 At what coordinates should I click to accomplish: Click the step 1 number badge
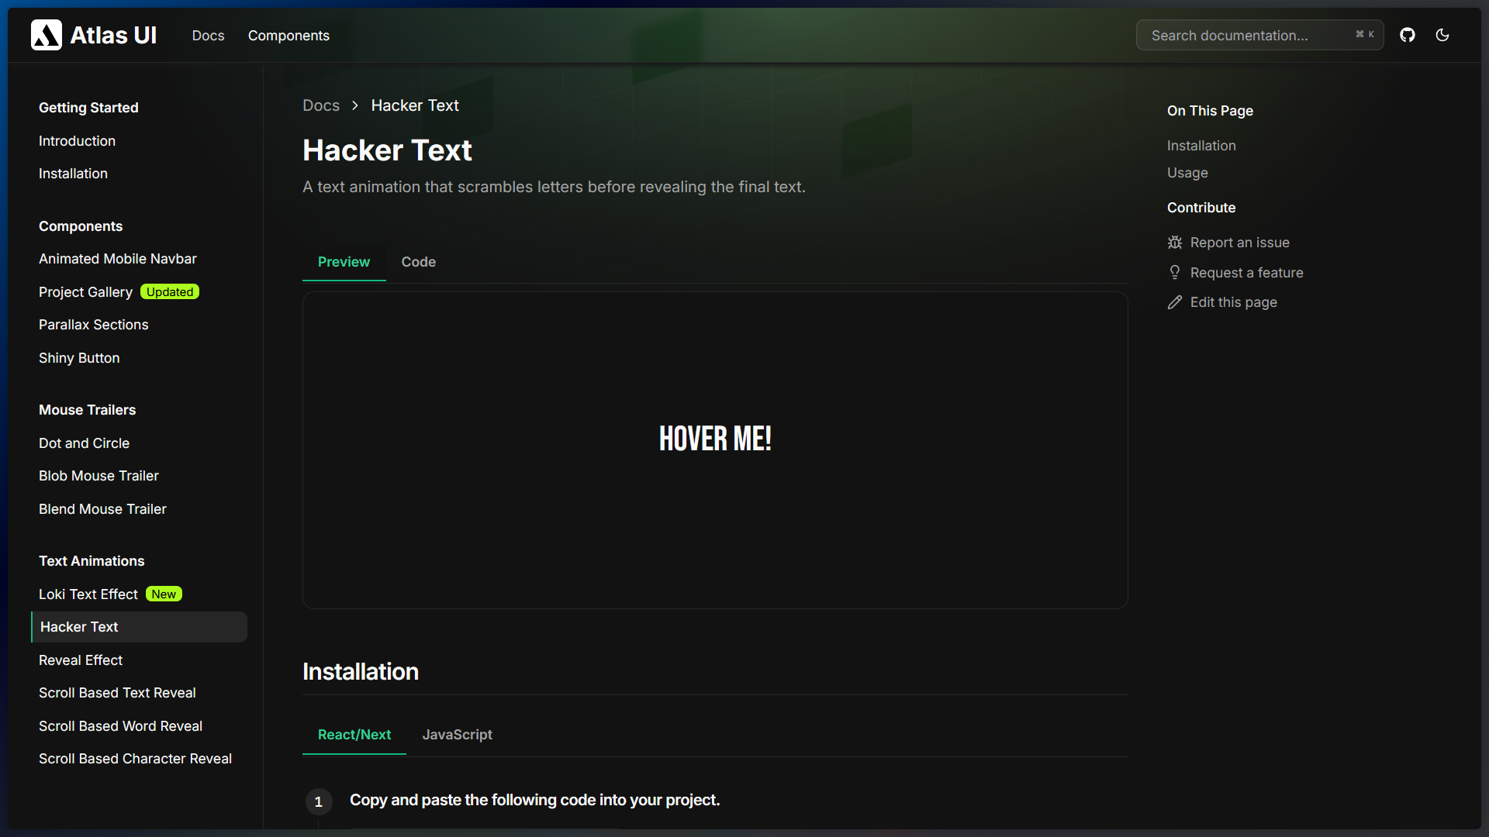click(x=319, y=801)
